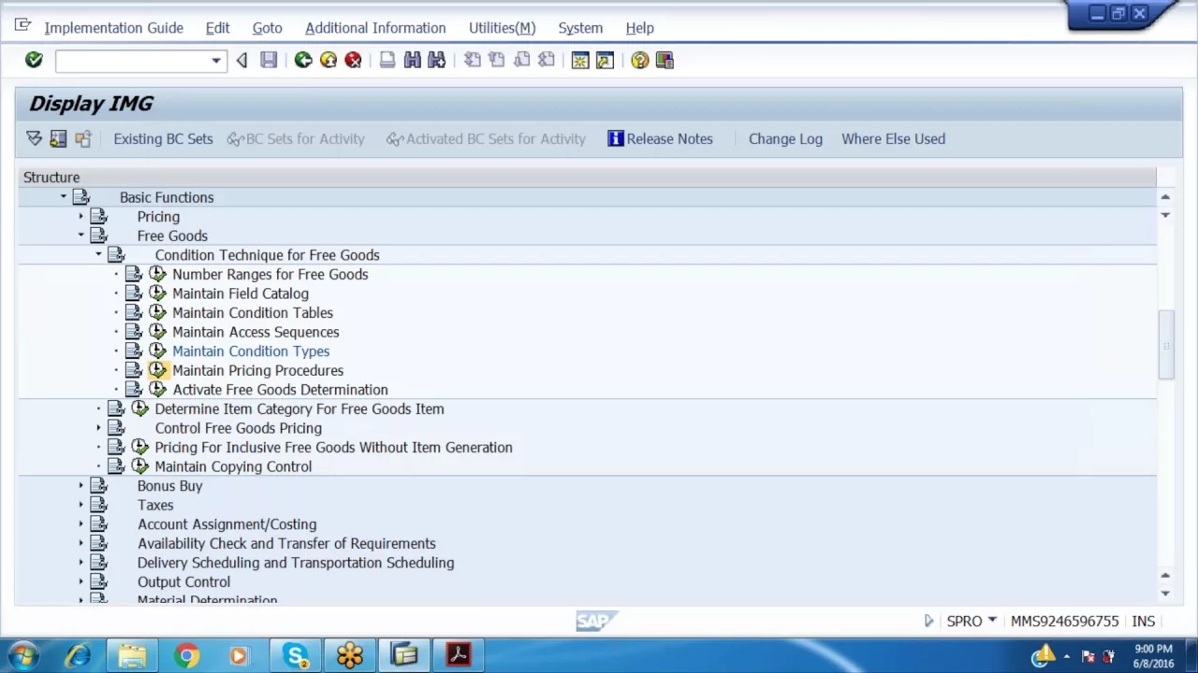Open Skype from the taskbar
Image resolution: width=1198 pixels, height=673 pixels.
[x=296, y=656]
